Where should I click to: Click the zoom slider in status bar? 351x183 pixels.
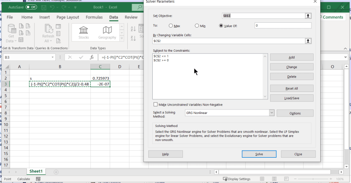click(313, 179)
